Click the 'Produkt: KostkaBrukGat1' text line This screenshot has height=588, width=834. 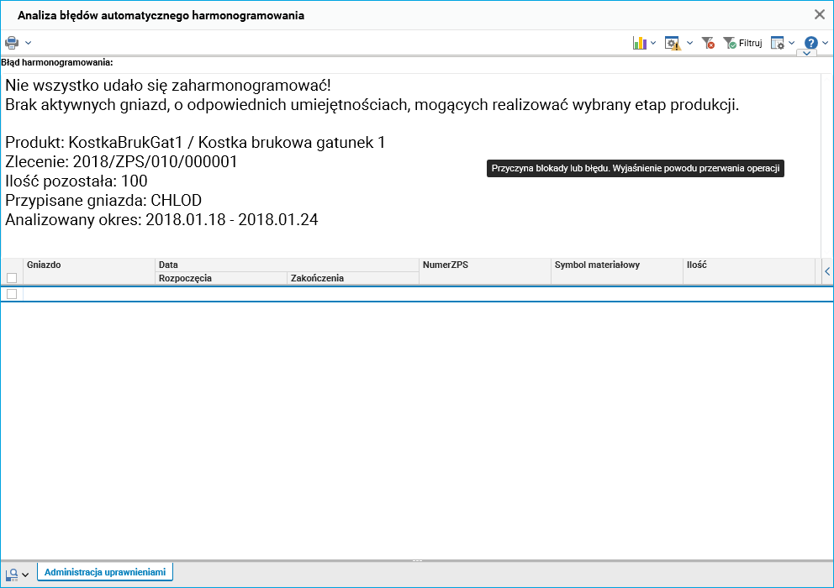[x=195, y=143]
